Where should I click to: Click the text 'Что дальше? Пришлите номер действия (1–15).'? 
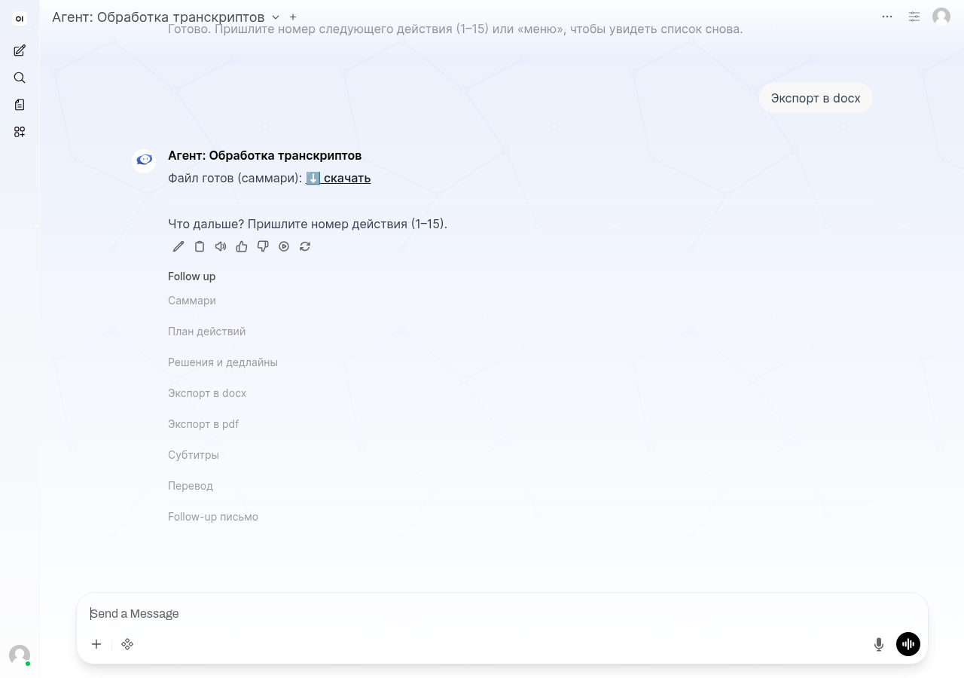307,224
